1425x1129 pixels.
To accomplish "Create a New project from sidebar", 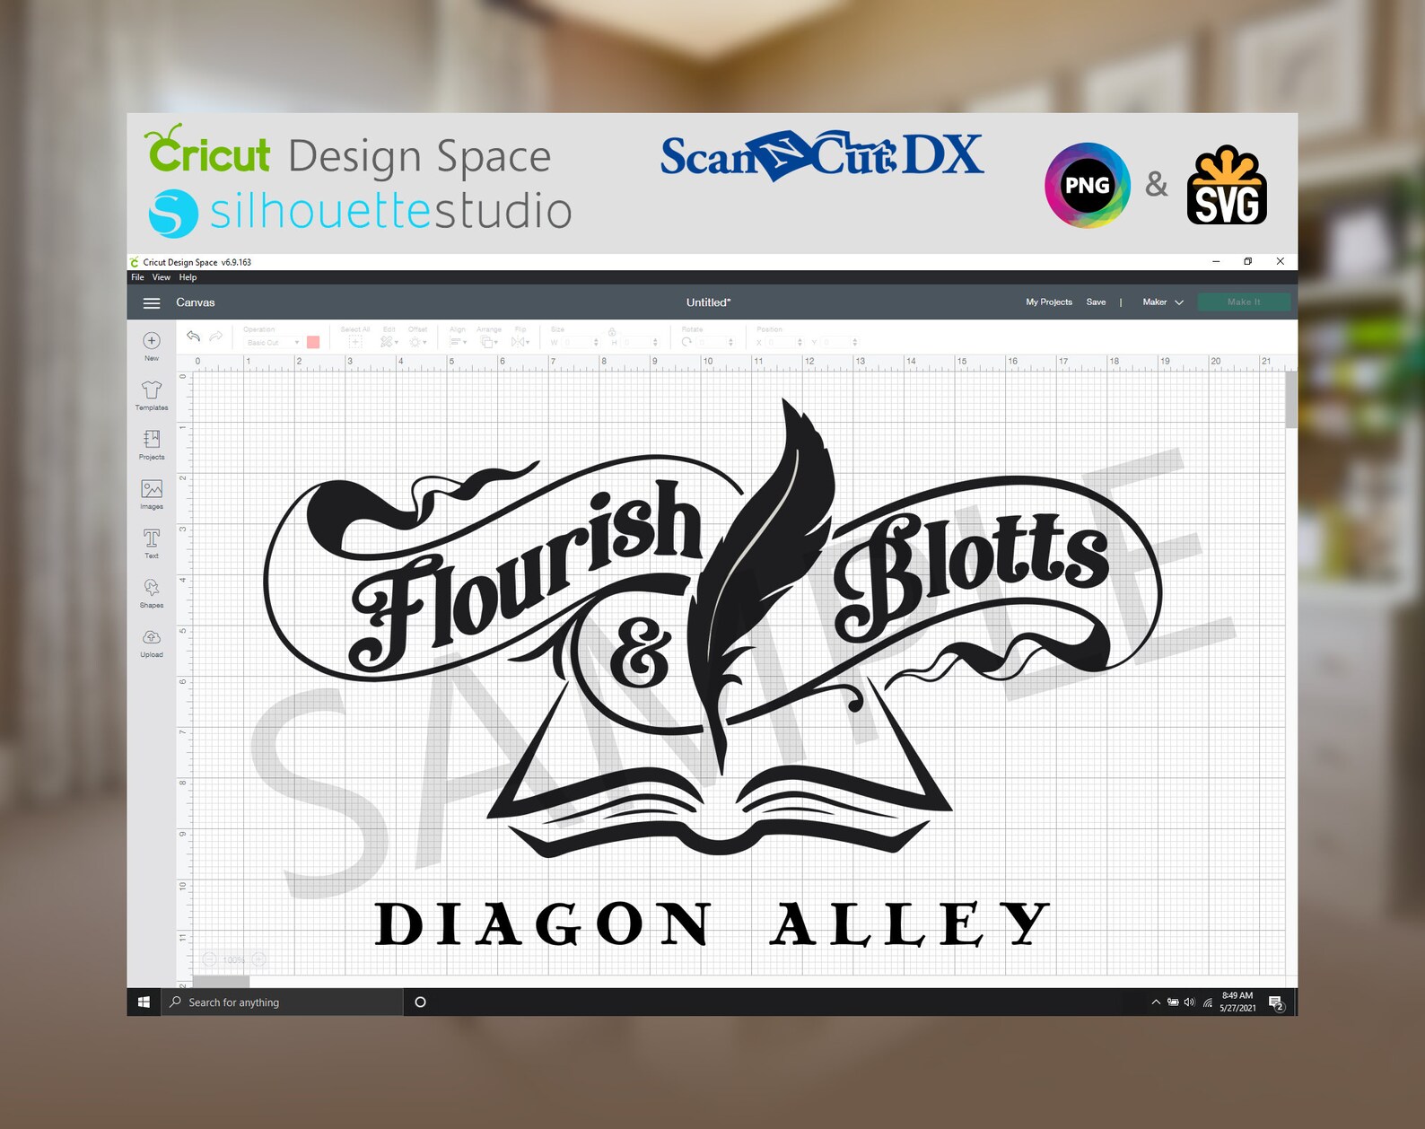I will (x=152, y=346).
